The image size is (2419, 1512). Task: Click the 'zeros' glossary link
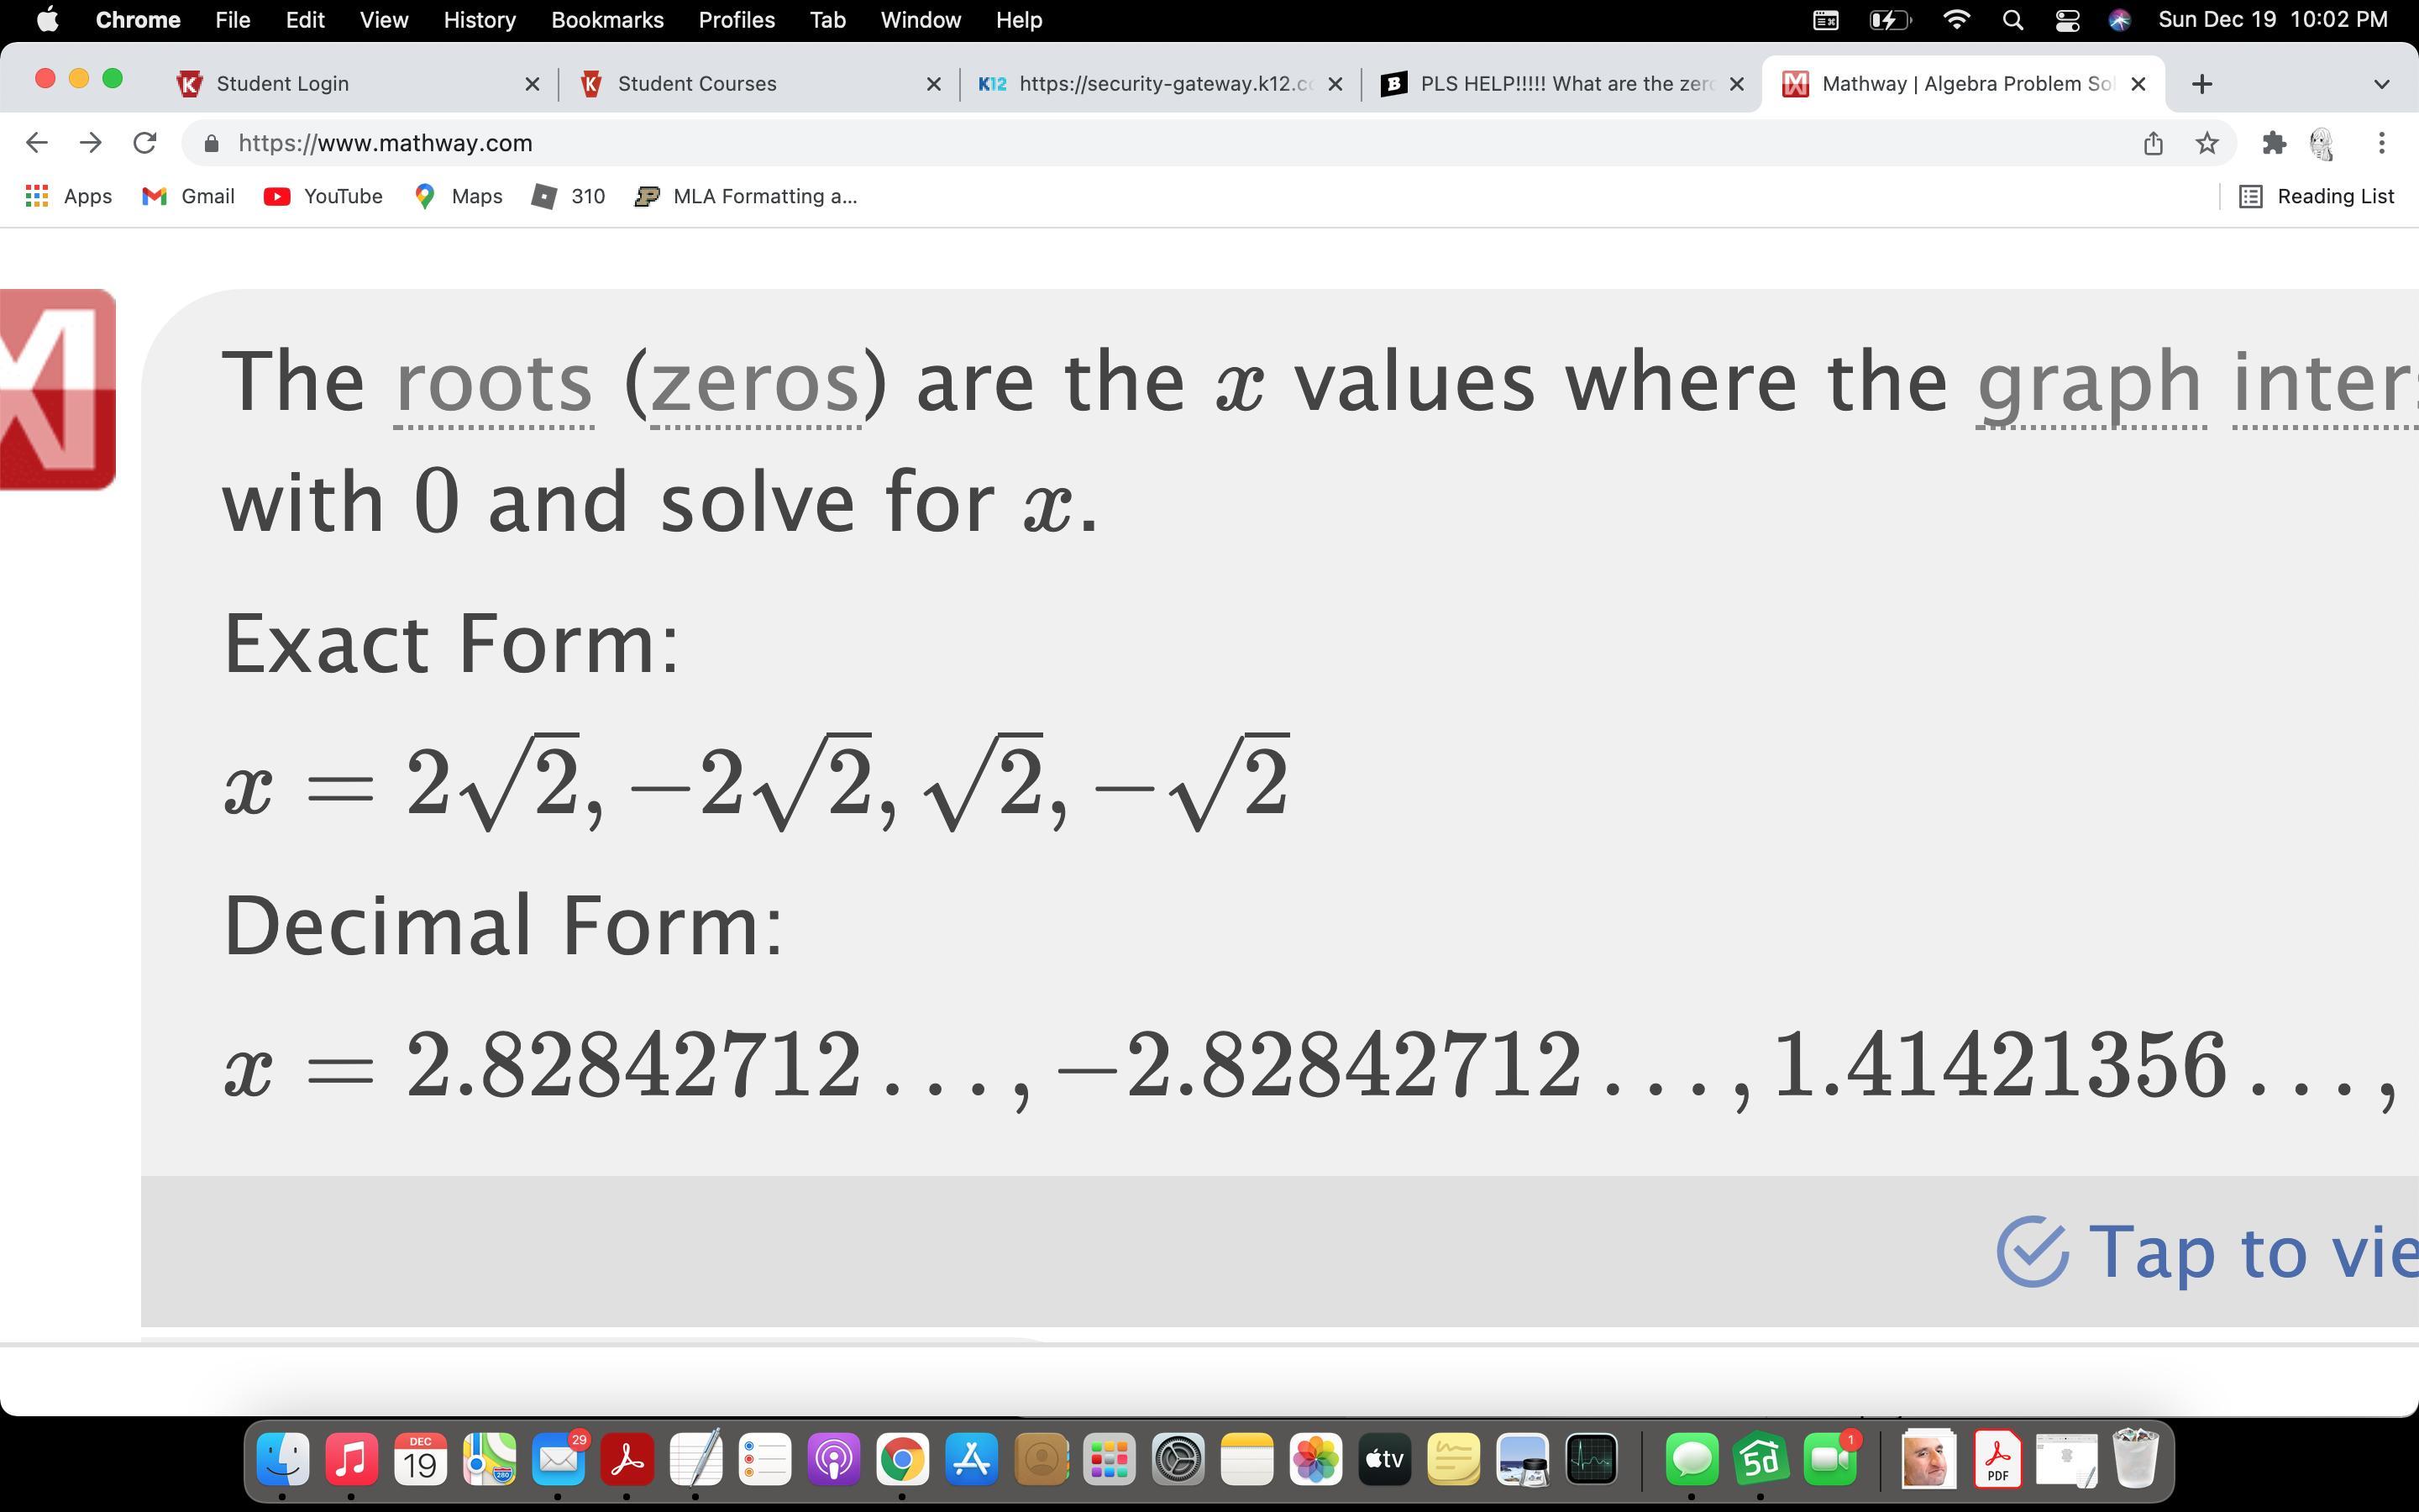pos(755,383)
